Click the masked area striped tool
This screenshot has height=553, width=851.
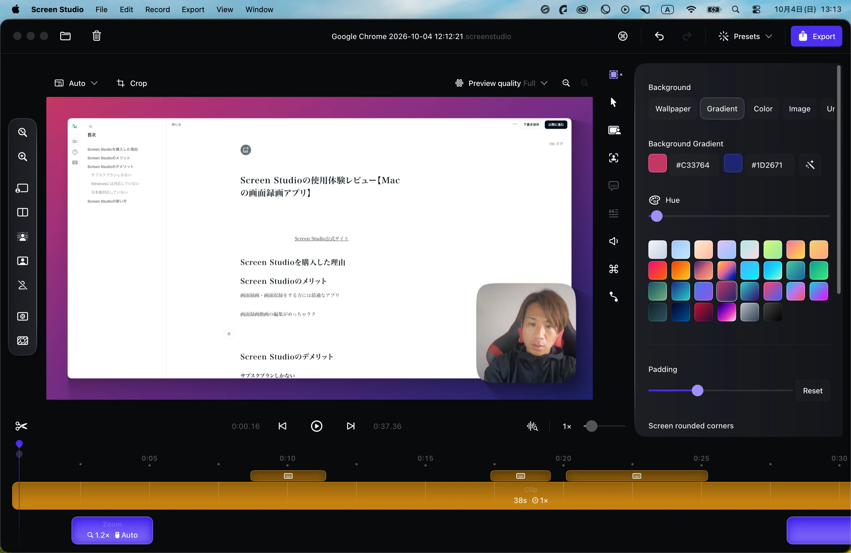[23, 340]
